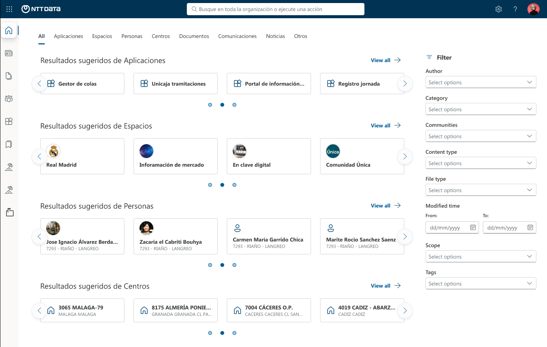Click the search bar to start a search
The width and height of the screenshot is (547, 347).
[x=275, y=9]
